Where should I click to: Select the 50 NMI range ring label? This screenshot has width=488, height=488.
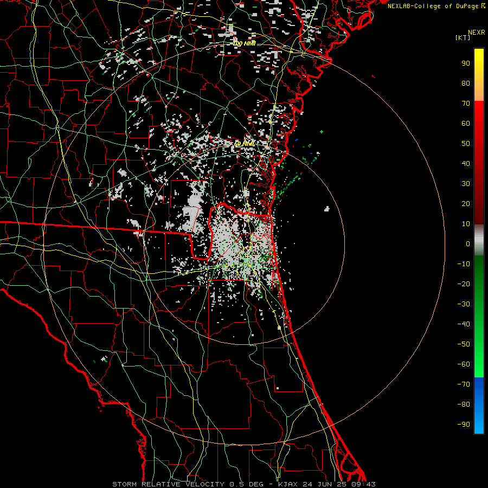click(x=245, y=144)
